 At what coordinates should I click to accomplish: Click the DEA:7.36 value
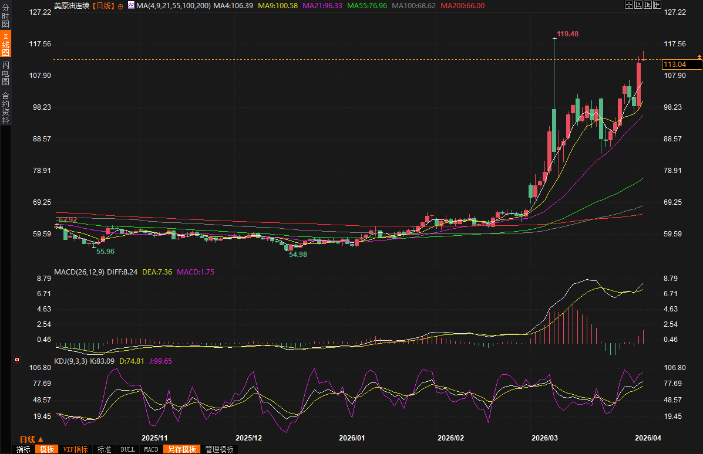point(157,272)
